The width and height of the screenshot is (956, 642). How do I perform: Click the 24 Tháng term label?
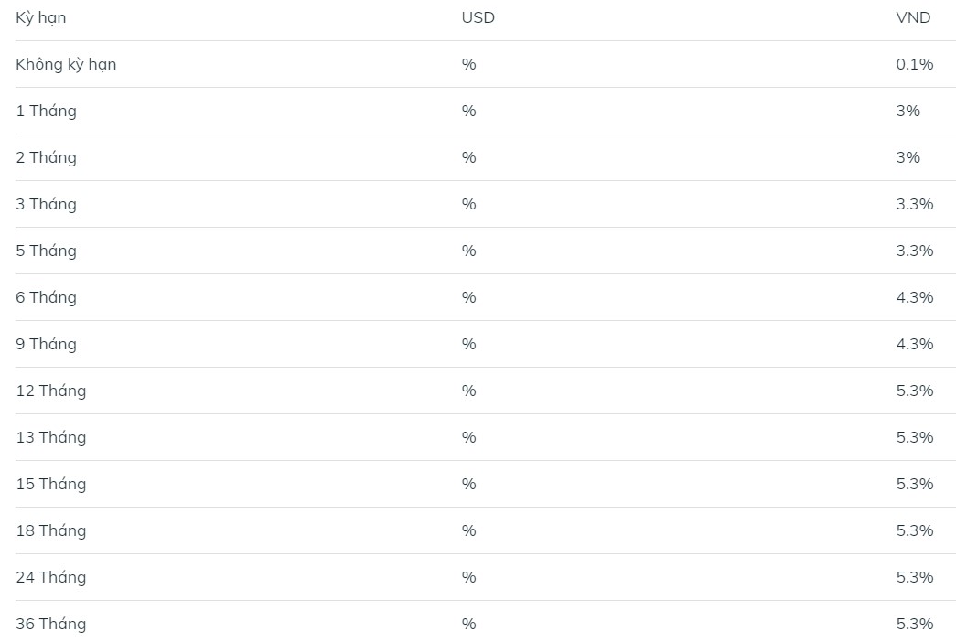coord(50,577)
